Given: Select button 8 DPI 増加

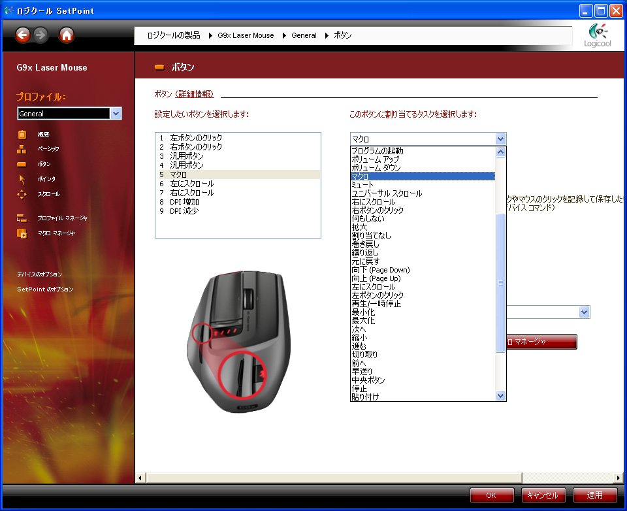Looking at the screenshot, I should (238, 202).
